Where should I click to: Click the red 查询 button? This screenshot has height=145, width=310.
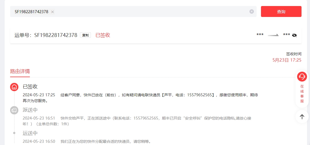[281, 11]
